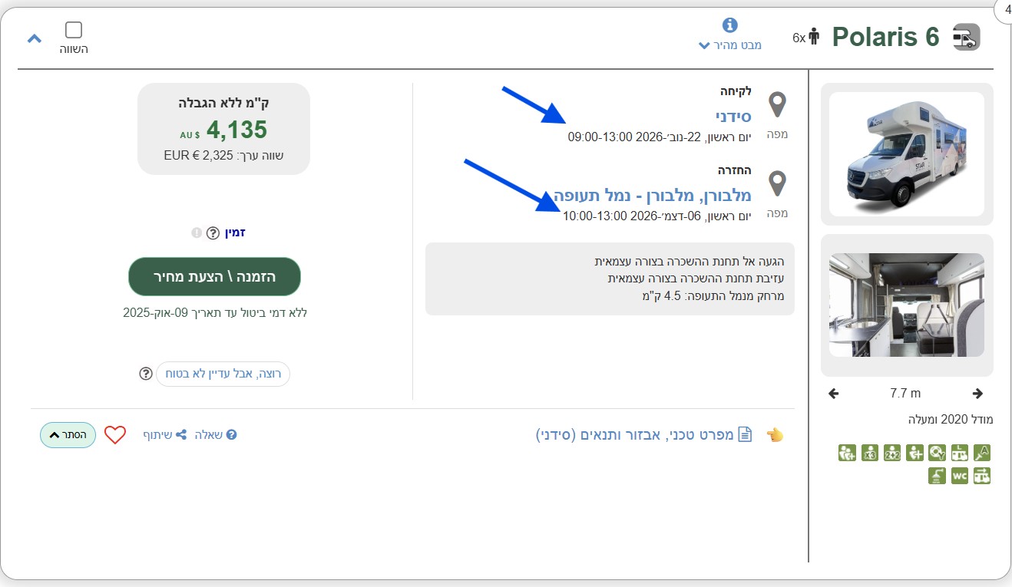This screenshot has height=587, width=1012.
Task: Tick the השווה compare checkbox
Action: [74, 30]
